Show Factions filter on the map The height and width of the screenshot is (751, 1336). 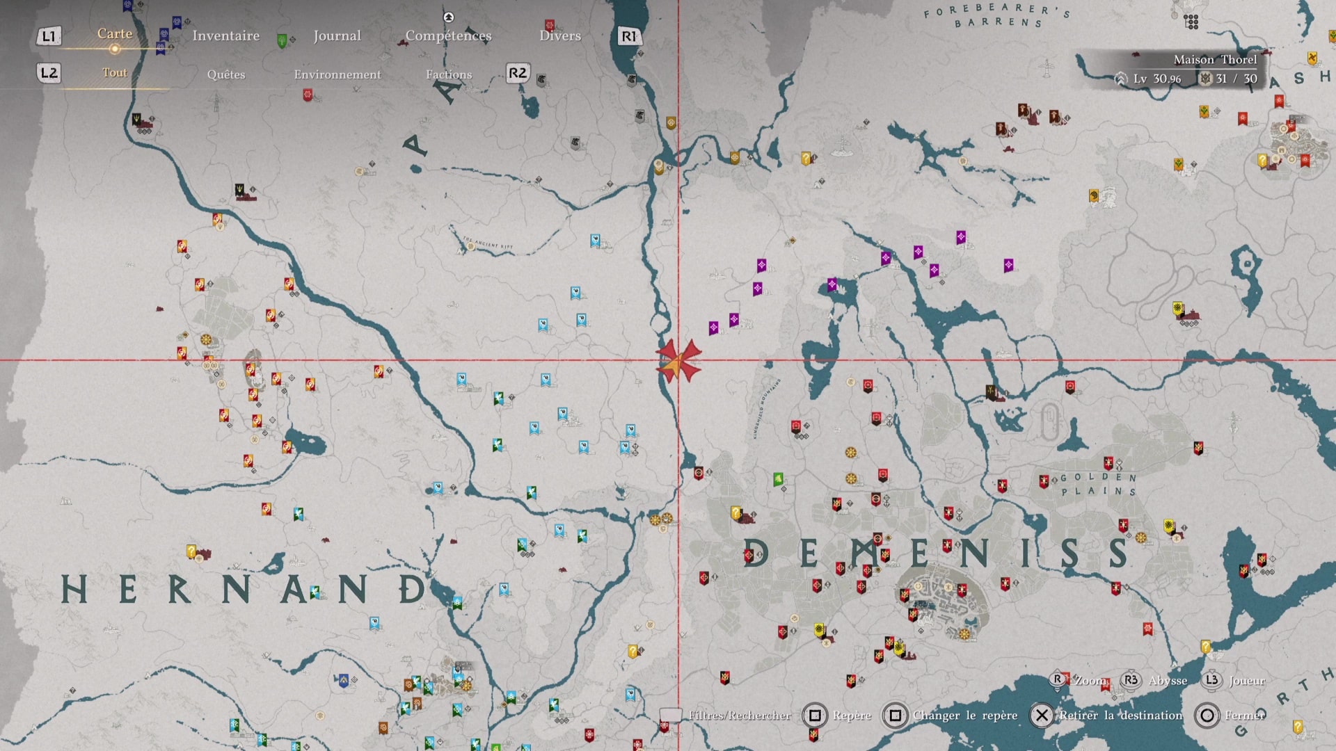click(x=448, y=74)
